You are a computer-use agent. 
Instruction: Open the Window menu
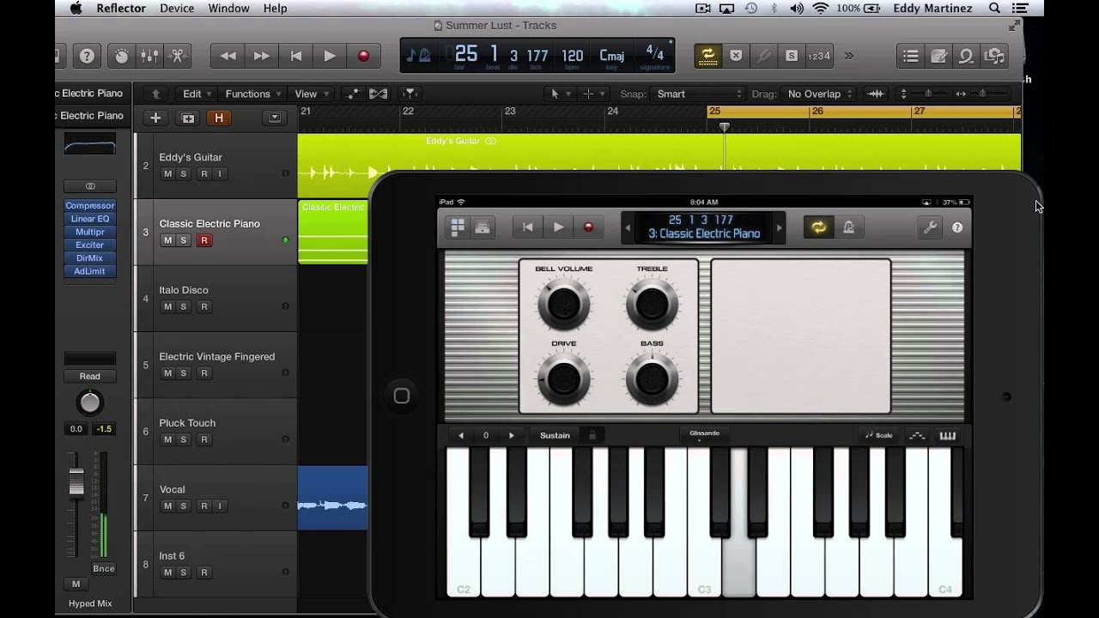pyautogui.click(x=228, y=8)
